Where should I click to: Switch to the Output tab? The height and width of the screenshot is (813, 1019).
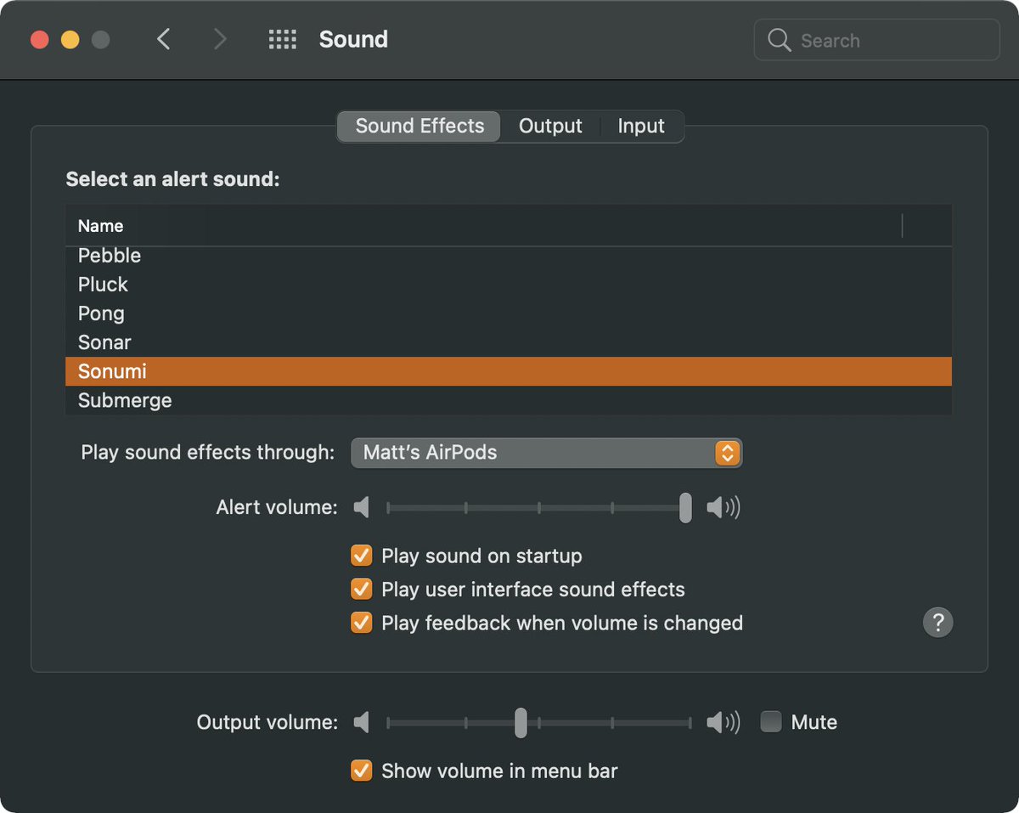(x=550, y=127)
